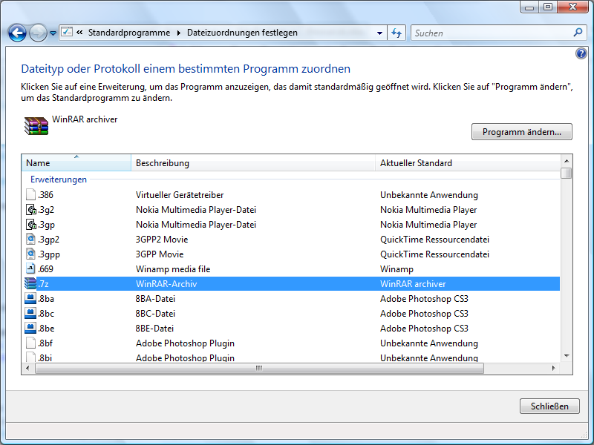Sort by the Name column header

(76, 162)
